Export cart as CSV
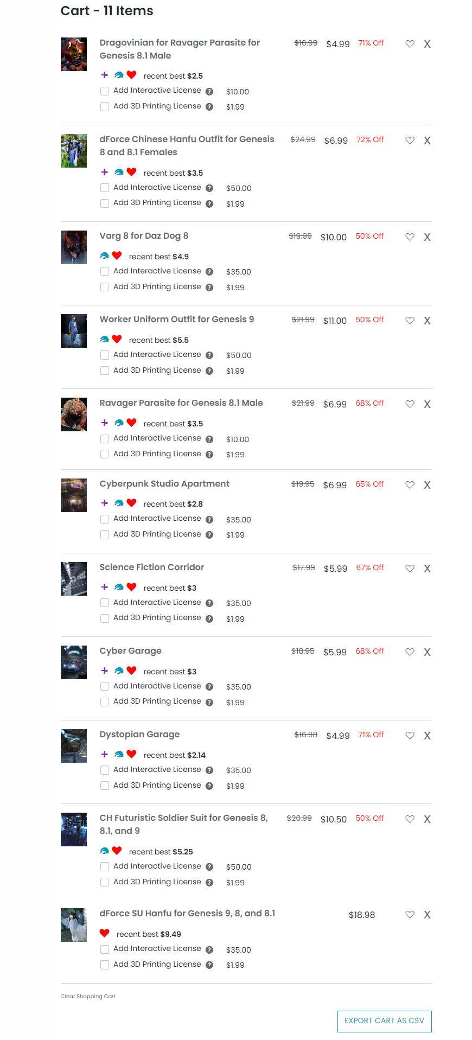This screenshot has width=472, height=1040. tap(384, 1021)
